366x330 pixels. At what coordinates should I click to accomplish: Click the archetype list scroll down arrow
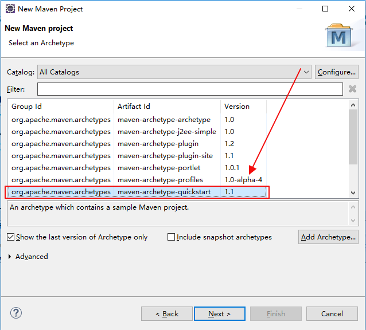(x=353, y=193)
